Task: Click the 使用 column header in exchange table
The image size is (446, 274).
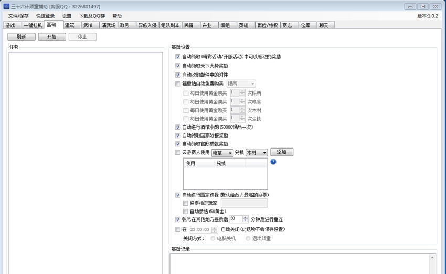Action: 199,163
